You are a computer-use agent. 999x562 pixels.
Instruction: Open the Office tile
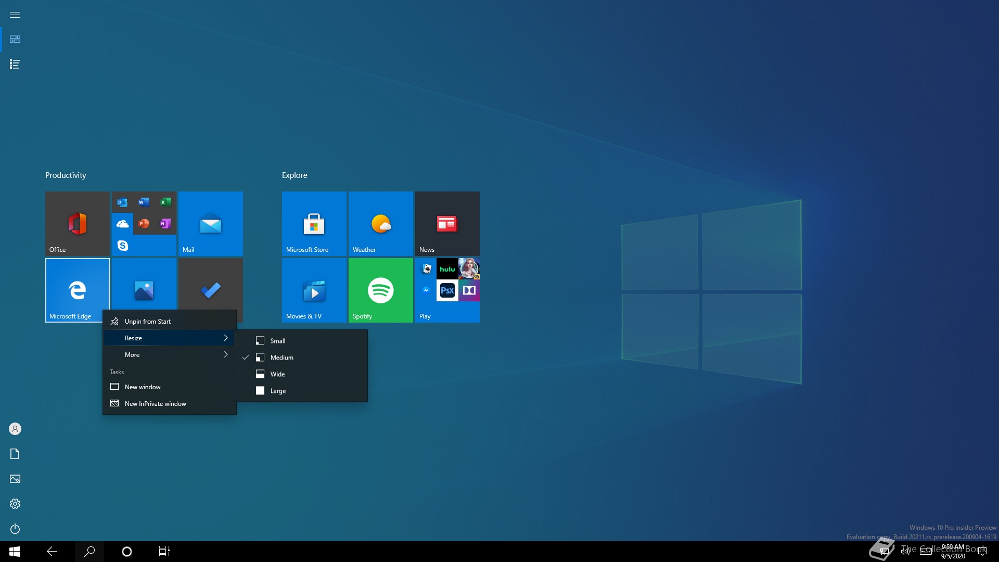[78, 224]
